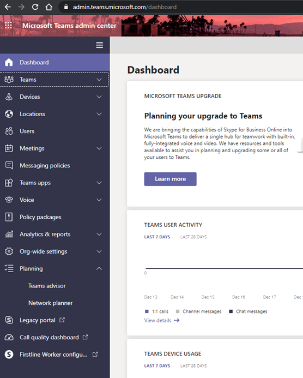Click the Legacy portal Skype icon
303x378 pixels.
[9, 320]
